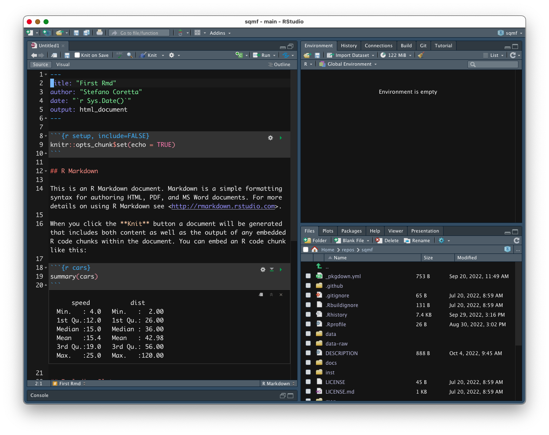Collapse the cars chunk output
Image resolution: width=549 pixels, height=435 pixels.
click(271, 294)
